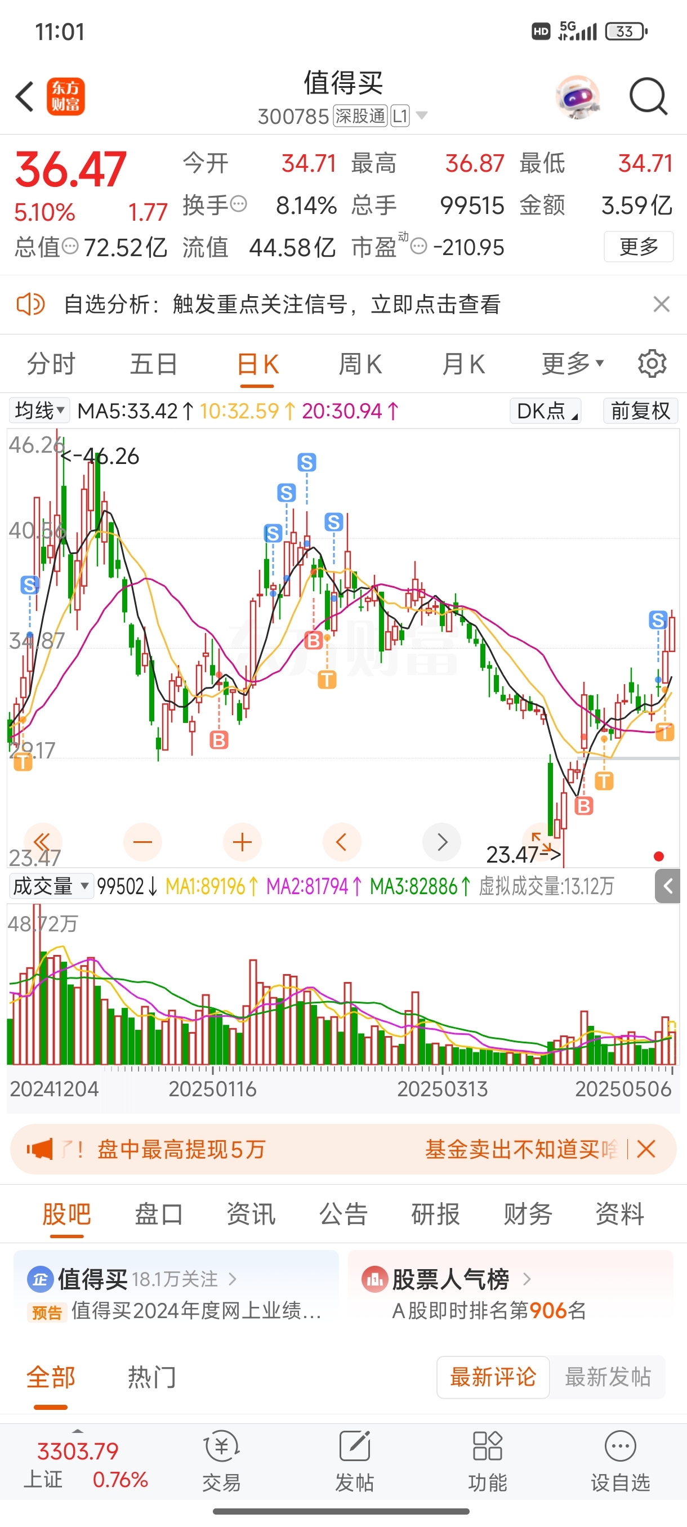
Task: Tap the T marker below 29.17 label
Action: click(x=23, y=762)
